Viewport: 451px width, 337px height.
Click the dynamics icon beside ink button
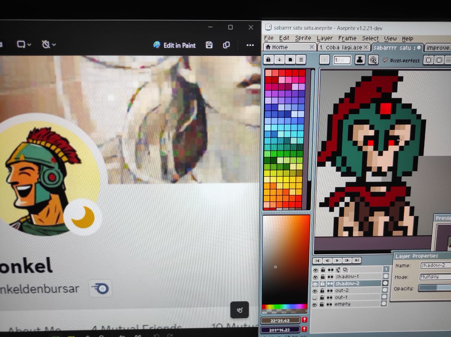click(373, 60)
